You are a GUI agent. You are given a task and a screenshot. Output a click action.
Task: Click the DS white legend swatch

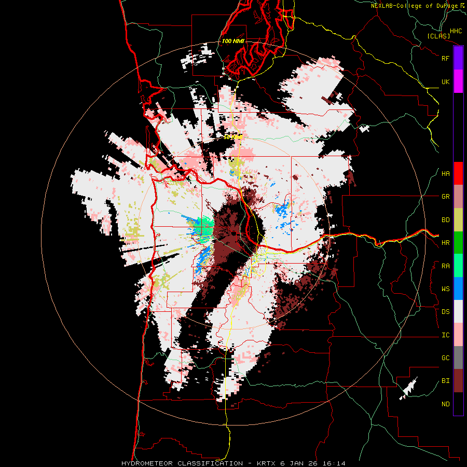(458, 311)
